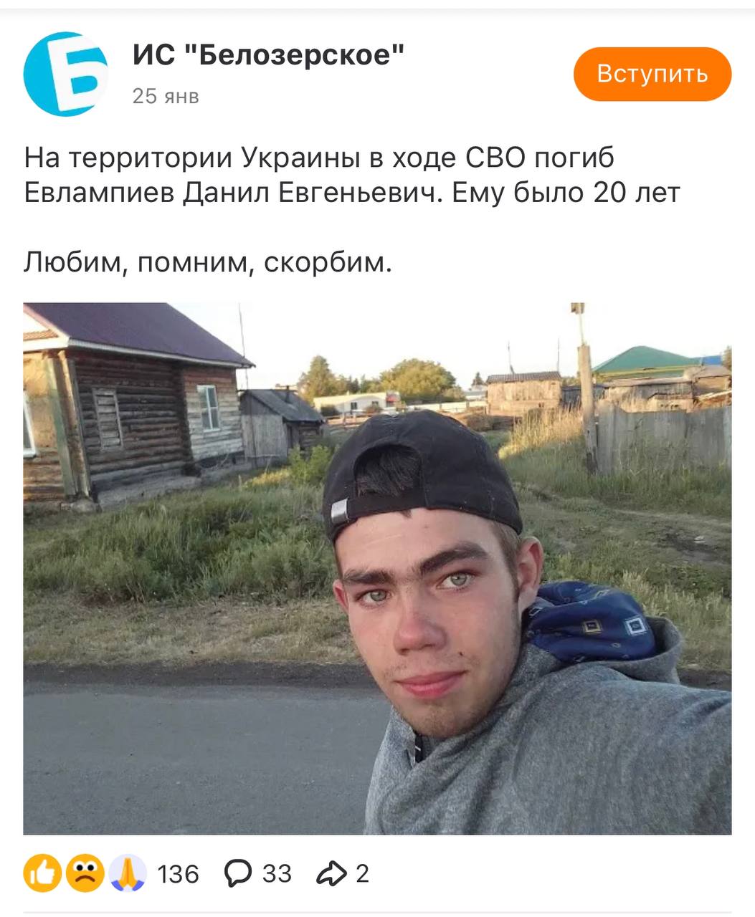The image size is (755, 917).
Task: Click post text starting "На территории Украины"
Action: coord(352,176)
